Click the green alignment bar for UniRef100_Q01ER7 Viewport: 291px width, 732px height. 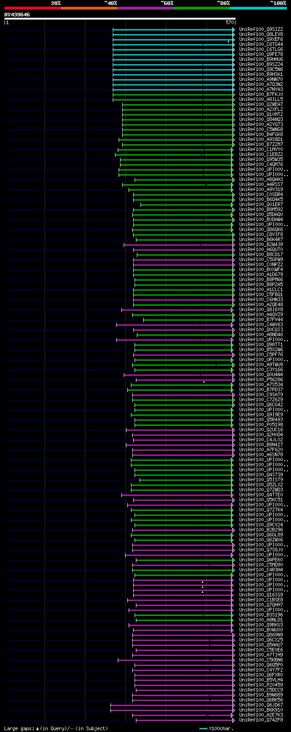click(x=188, y=205)
